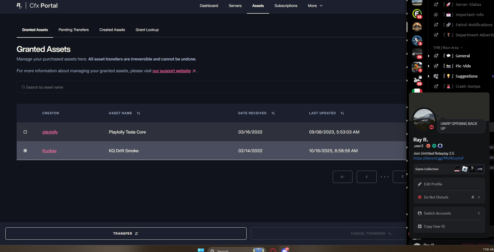Viewport: 494px width, 252px height.
Task: Click the Do Not Disturb muted-notifications icon
Action: 473,197
